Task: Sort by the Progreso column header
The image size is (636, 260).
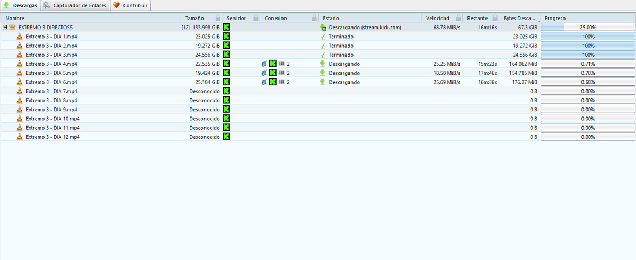Action: (588, 18)
